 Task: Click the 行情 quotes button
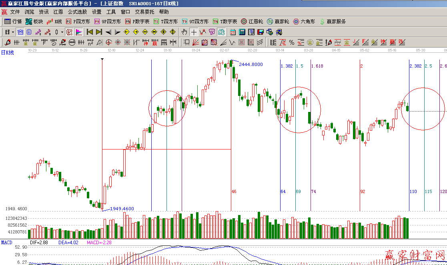pos(13,22)
